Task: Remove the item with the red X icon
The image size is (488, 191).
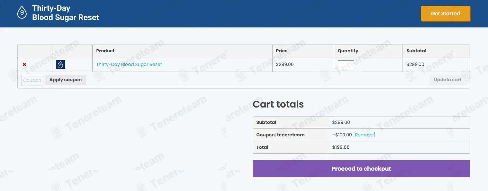Action: (24, 65)
